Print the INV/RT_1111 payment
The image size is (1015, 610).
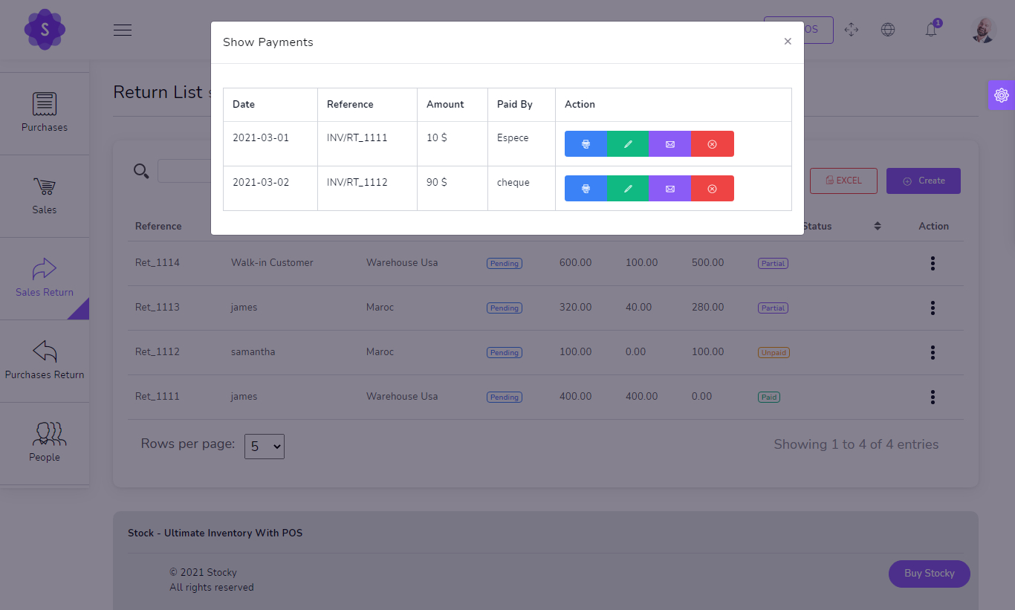tap(586, 143)
